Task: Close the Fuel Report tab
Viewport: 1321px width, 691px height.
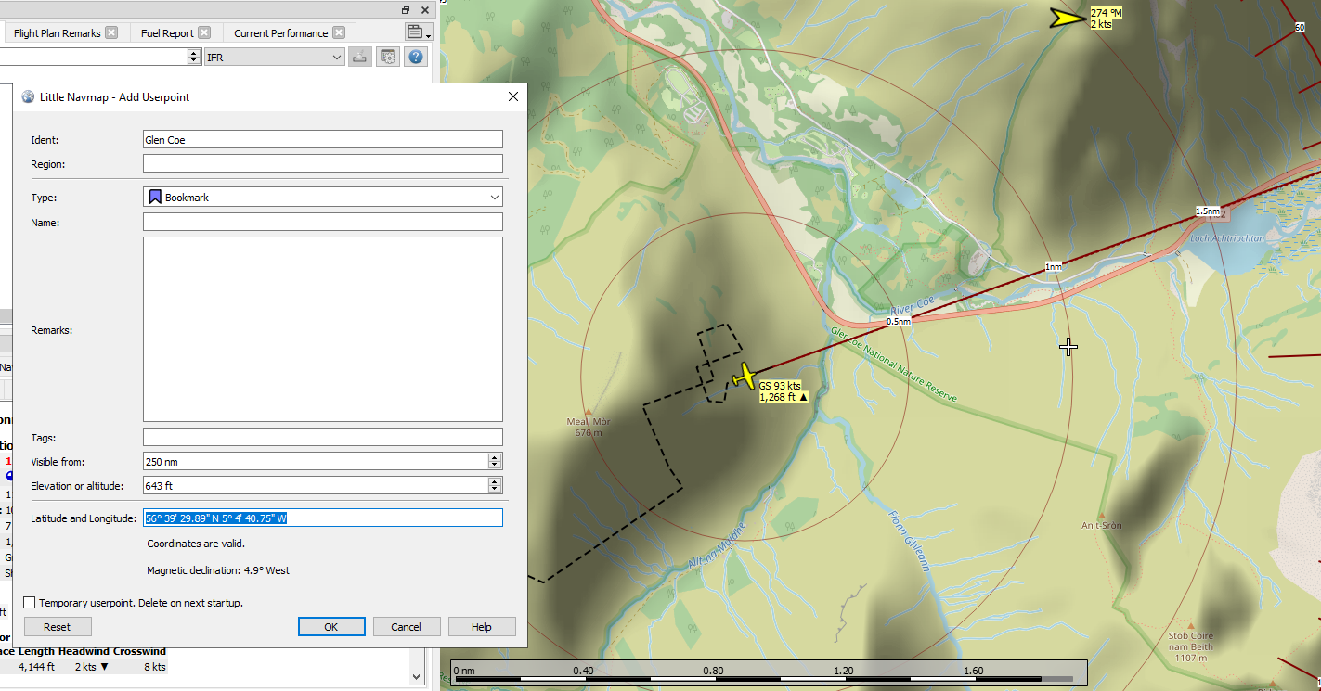Action: tap(204, 32)
